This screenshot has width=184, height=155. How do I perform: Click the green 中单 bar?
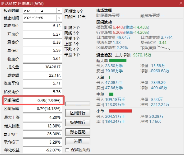pos(111,94)
